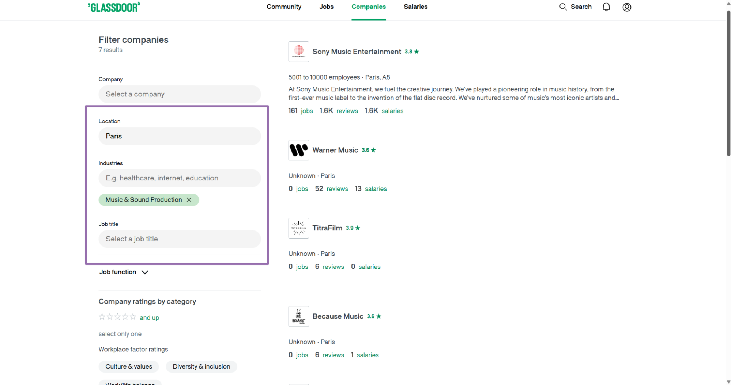Select the Culture & values rating chip
This screenshot has height=385, width=731.
(129, 366)
